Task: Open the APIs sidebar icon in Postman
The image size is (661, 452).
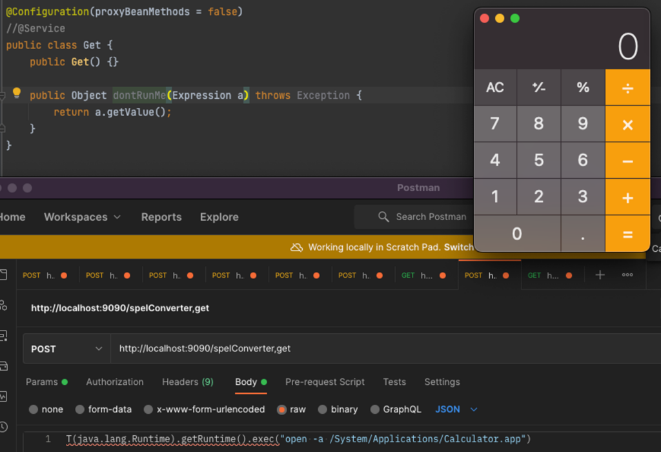Action: click(3, 305)
